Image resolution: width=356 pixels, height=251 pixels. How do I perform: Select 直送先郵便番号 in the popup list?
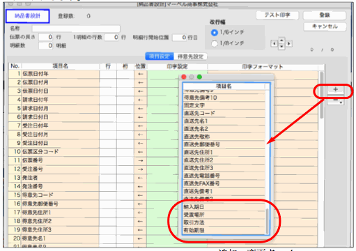[224, 144]
